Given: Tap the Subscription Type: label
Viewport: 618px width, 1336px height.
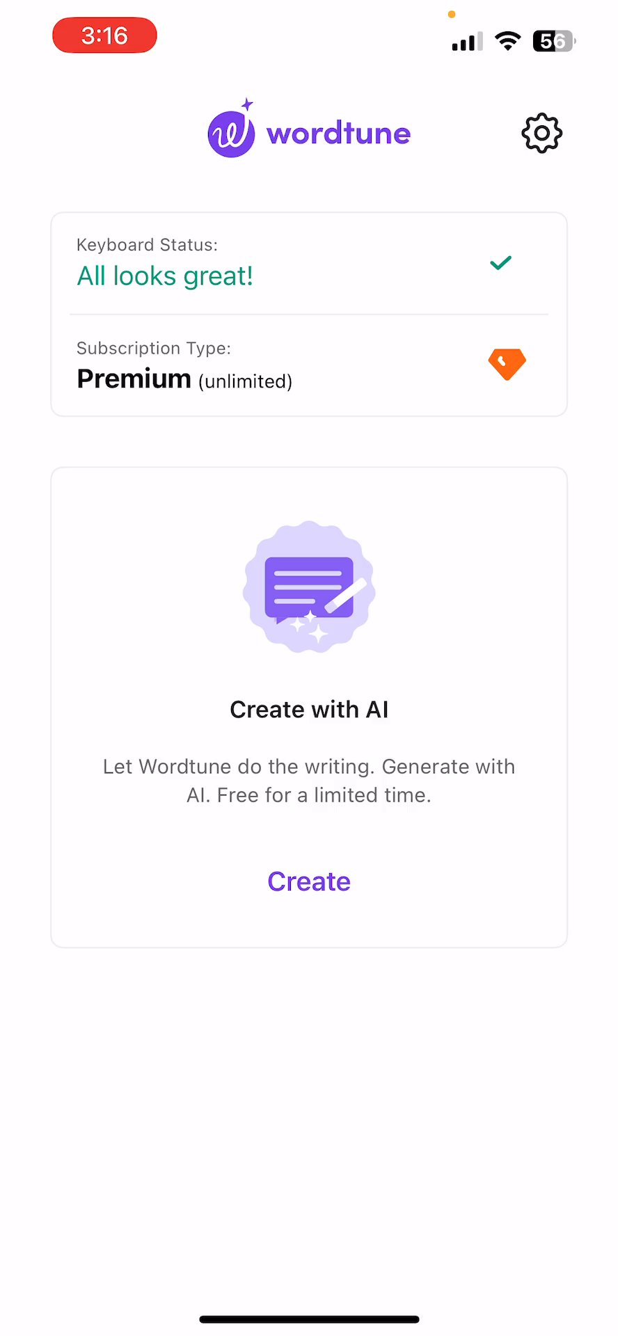Looking at the screenshot, I should (154, 348).
